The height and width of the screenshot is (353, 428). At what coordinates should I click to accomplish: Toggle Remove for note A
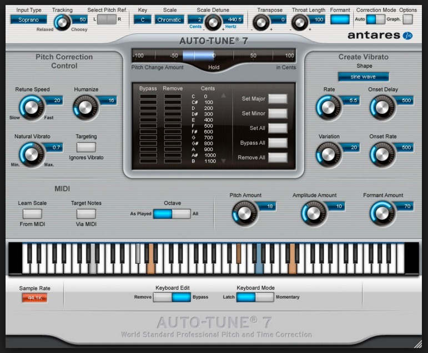tap(173, 149)
